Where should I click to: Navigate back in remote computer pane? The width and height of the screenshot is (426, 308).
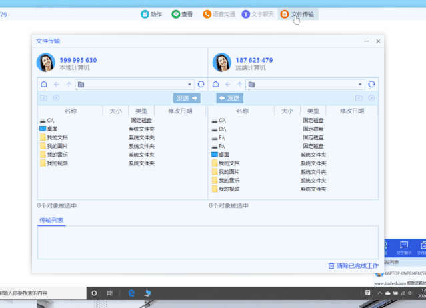tap(228, 85)
